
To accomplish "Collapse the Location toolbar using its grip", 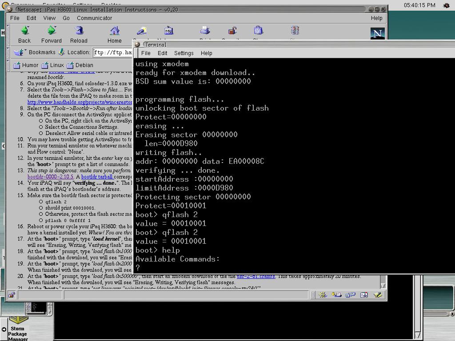I will click(8, 52).
